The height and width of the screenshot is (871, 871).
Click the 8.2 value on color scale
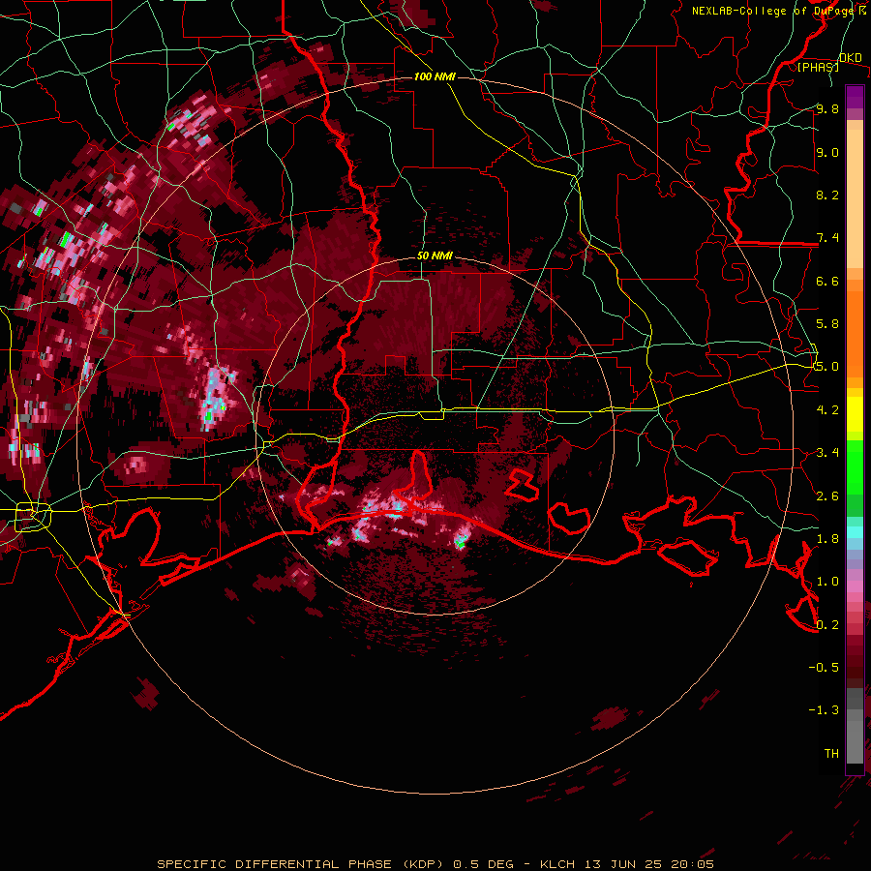pos(827,195)
